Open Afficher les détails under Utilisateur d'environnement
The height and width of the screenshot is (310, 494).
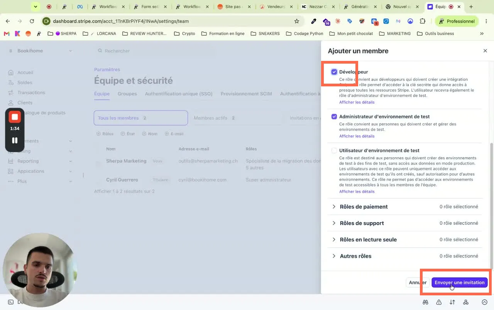(357, 192)
